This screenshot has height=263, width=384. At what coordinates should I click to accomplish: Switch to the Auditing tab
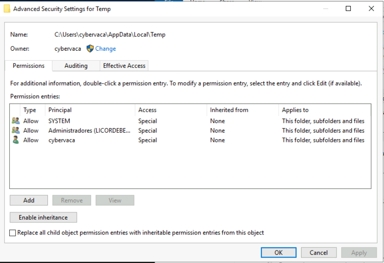(x=76, y=66)
